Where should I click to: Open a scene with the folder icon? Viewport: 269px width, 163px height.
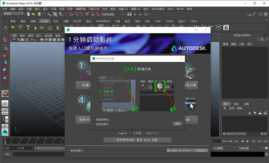(x=34, y=14)
